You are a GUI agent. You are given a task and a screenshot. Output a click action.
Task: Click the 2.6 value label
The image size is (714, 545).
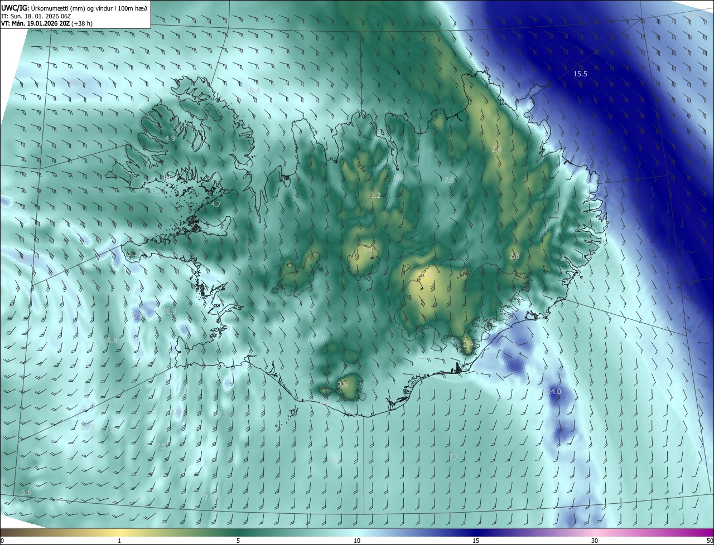pos(496,149)
